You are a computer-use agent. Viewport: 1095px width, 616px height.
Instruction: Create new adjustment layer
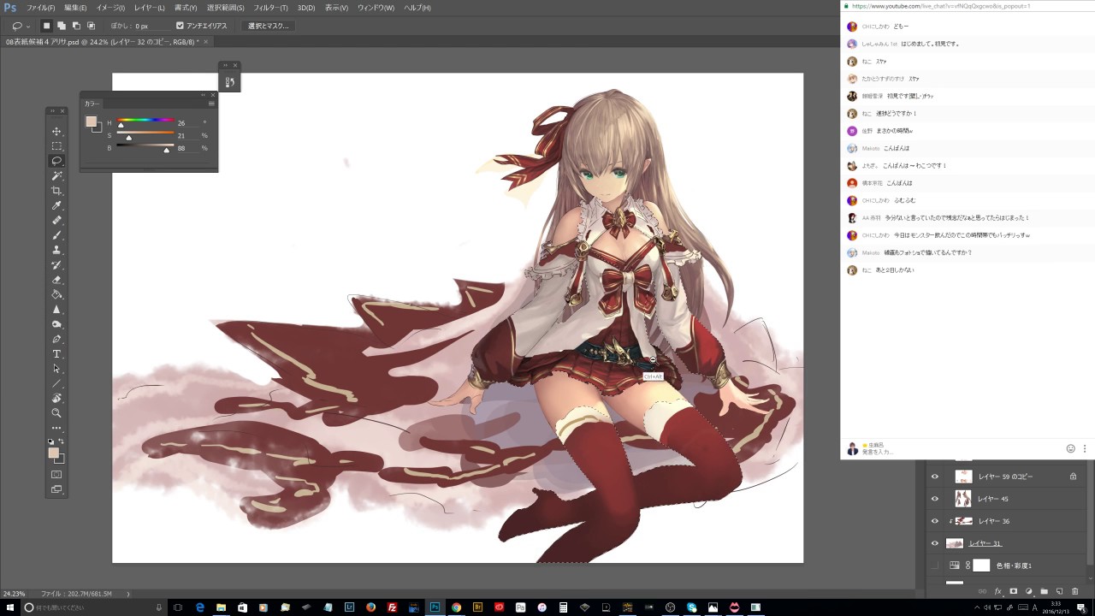(1028, 591)
